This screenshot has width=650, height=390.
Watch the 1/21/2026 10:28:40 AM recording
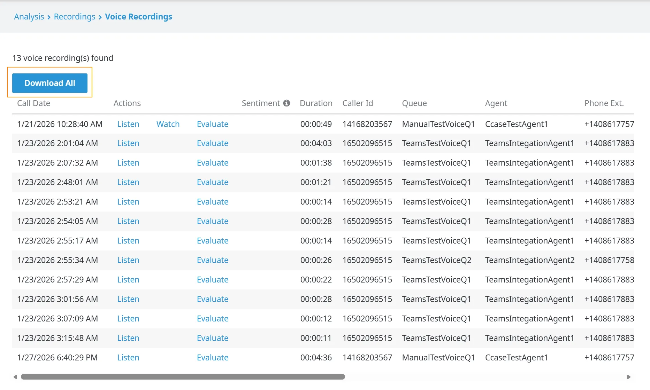point(168,124)
